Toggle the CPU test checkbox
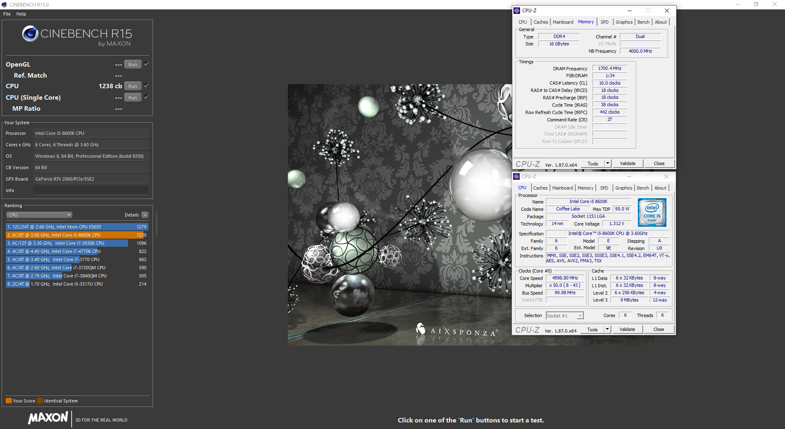Viewport: 785px width, 429px height. pyautogui.click(x=146, y=86)
